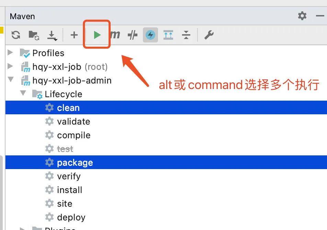This screenshot has height=230, width=327.
Task: Select the site lifecycle phase
Action: (x=166, y=204)
